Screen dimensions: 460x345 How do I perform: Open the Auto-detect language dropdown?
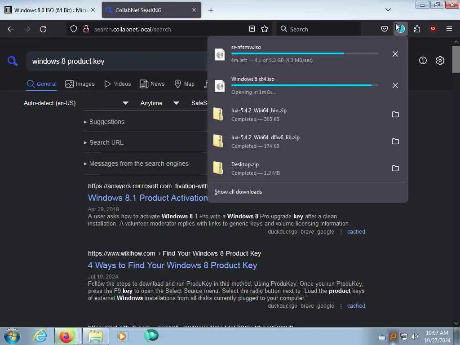pos(76,103)
